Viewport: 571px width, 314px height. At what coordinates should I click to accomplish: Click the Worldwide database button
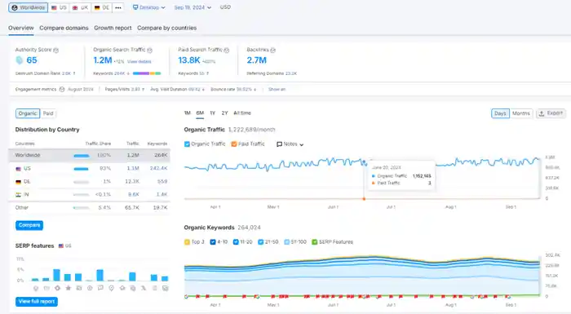tap(28, 7)
